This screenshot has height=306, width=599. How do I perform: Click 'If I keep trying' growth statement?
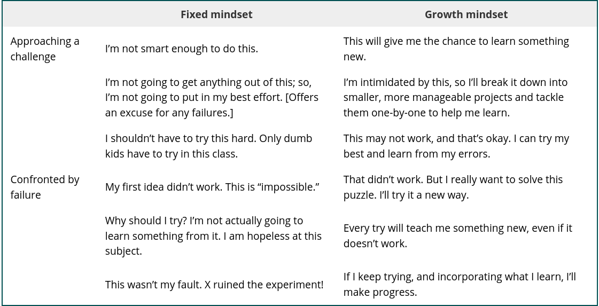[459, 285]
